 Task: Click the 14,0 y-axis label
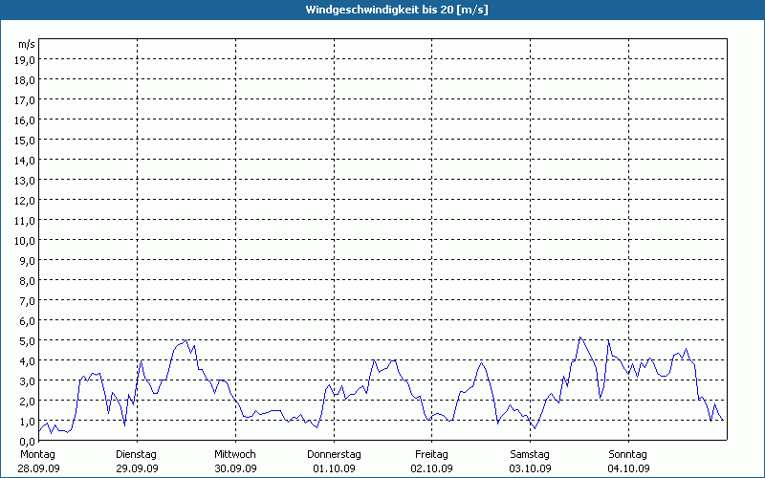point(25,161)
